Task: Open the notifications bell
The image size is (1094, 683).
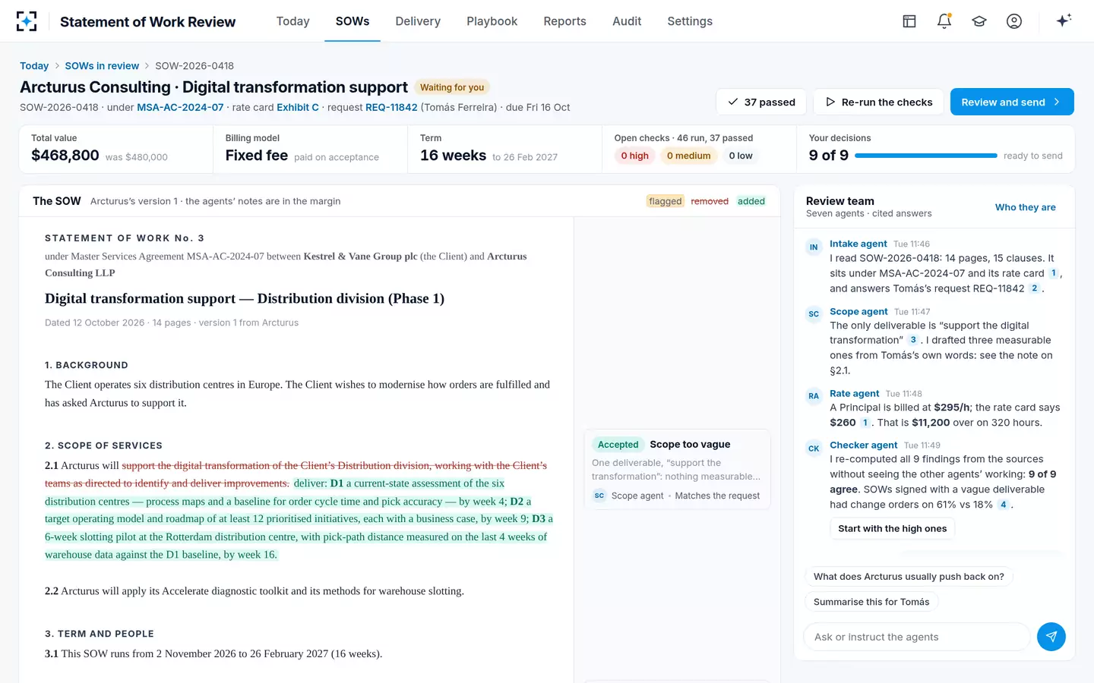Action: click(944, 21)
